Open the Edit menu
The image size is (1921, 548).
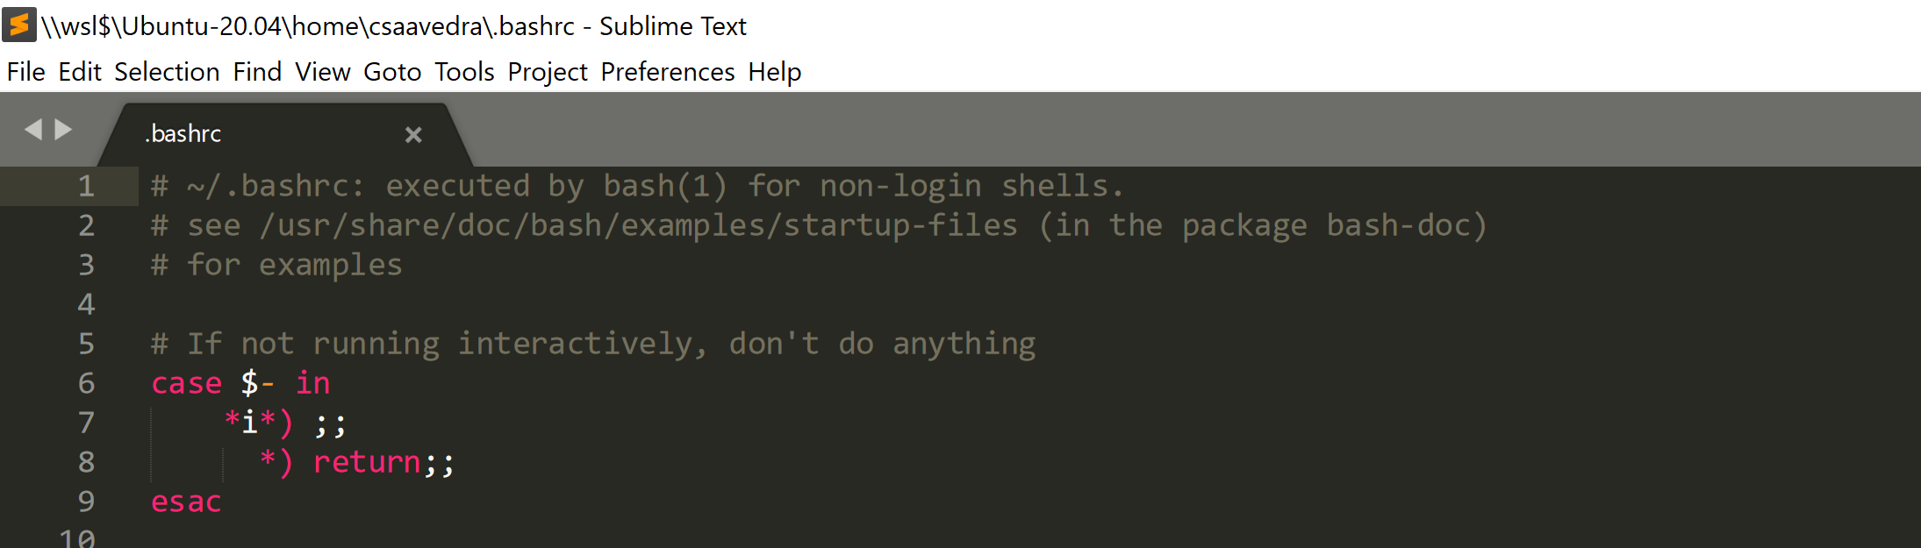[x=80, y=72]
